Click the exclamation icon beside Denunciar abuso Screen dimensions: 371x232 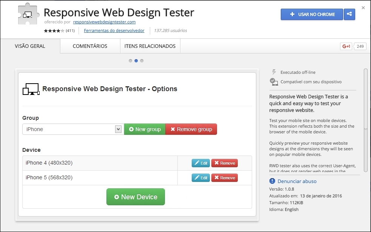tap(271, 181)
